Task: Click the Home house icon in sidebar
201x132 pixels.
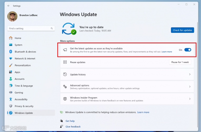Action: point(11,38)
